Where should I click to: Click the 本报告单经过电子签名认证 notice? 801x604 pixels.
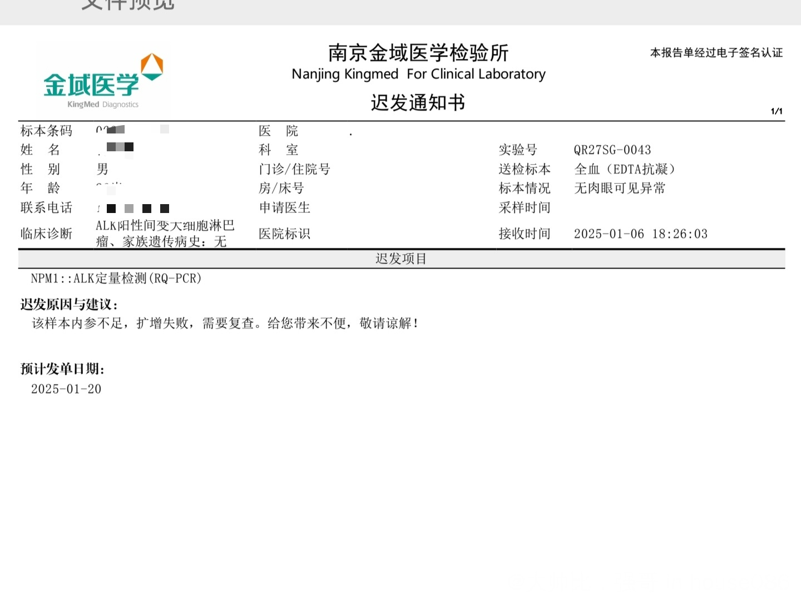coord(716,53)
